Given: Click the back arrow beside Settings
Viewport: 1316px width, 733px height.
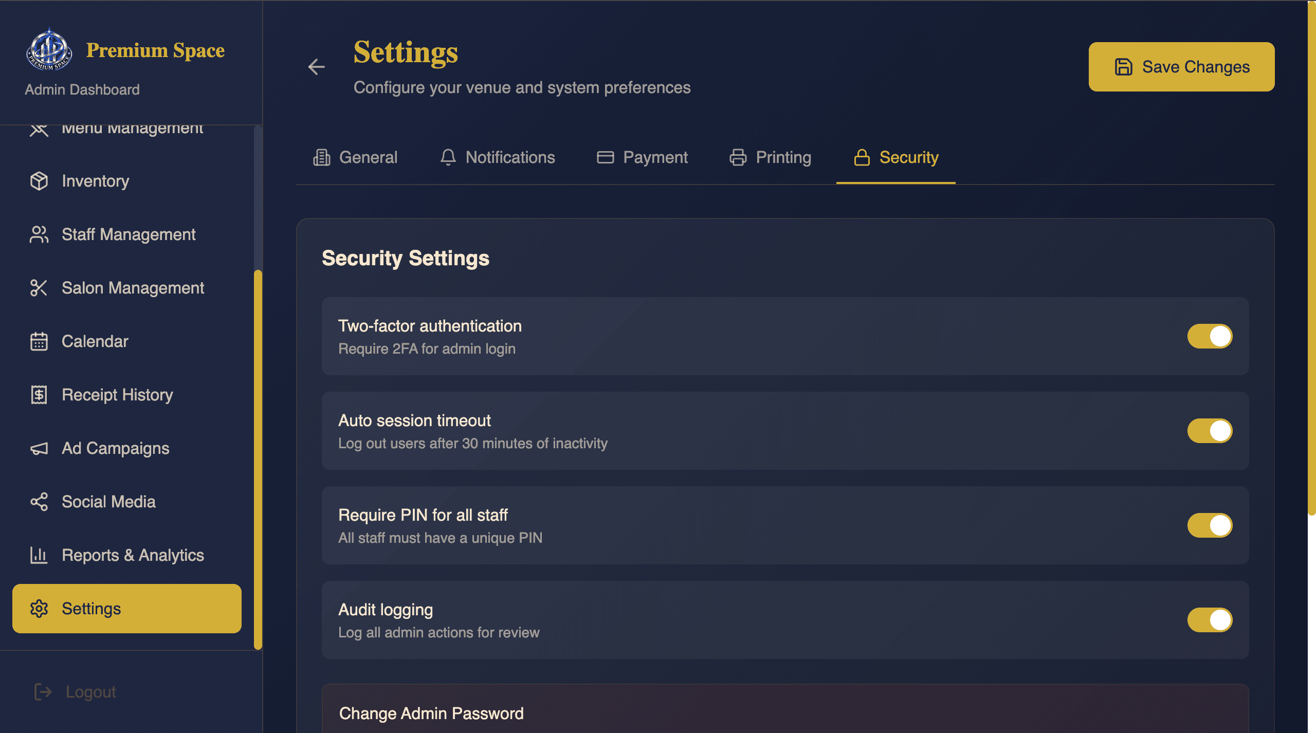Looking at the screenshot, I should [316, 67].
